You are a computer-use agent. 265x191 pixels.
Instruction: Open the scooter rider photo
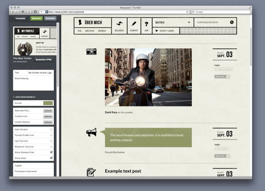point(148,77)
